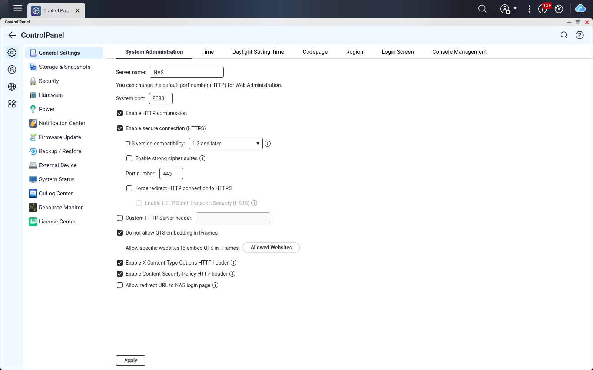
Task: Open the Console Management tab
Action: (459, 52)
